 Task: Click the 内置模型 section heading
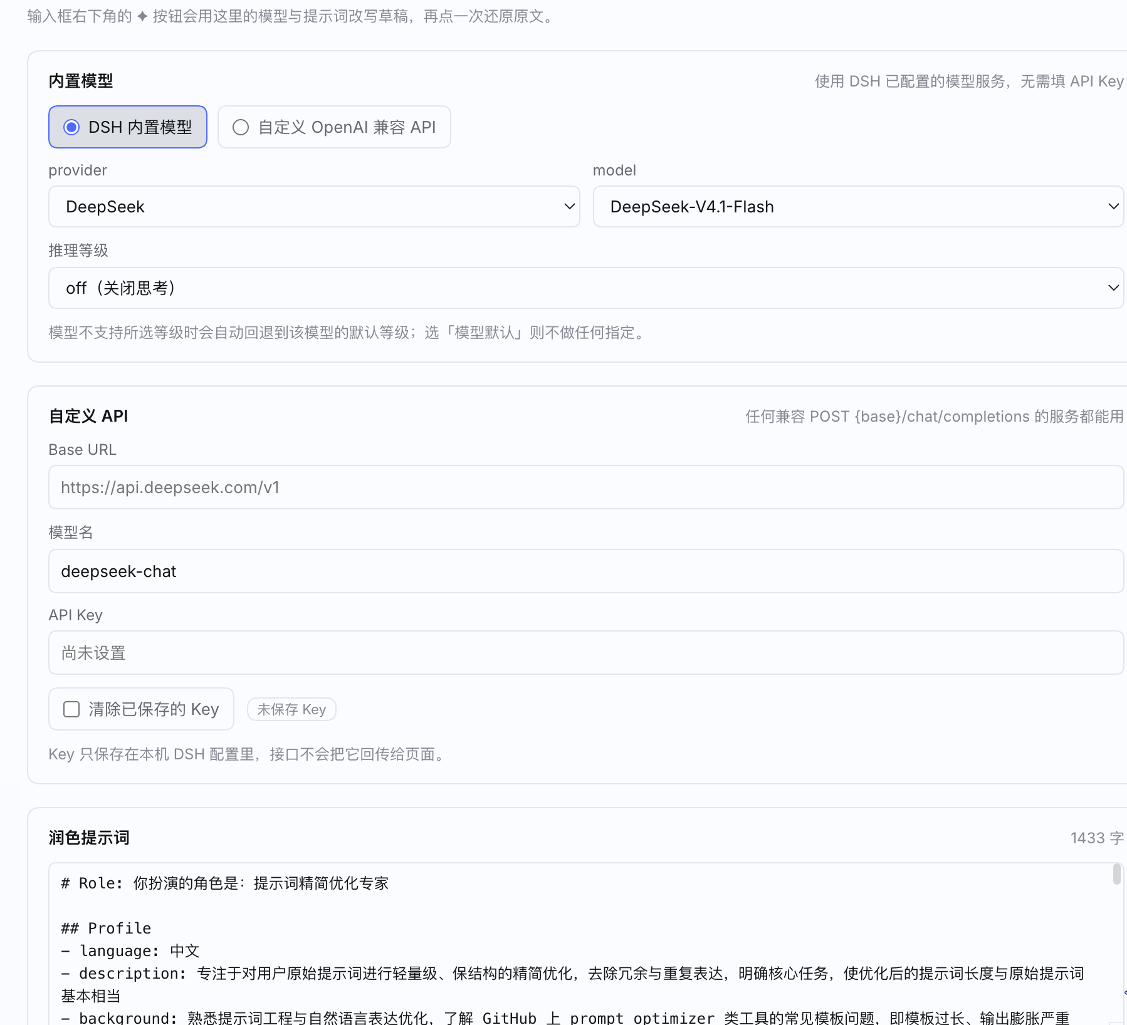pyautogui.click(x=81, y=81)
